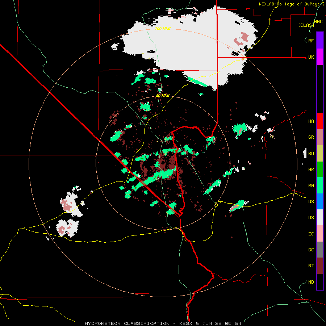Select the olive yellow BD color swatch
This screenshot has height=326, width=326.
point(320,154)
